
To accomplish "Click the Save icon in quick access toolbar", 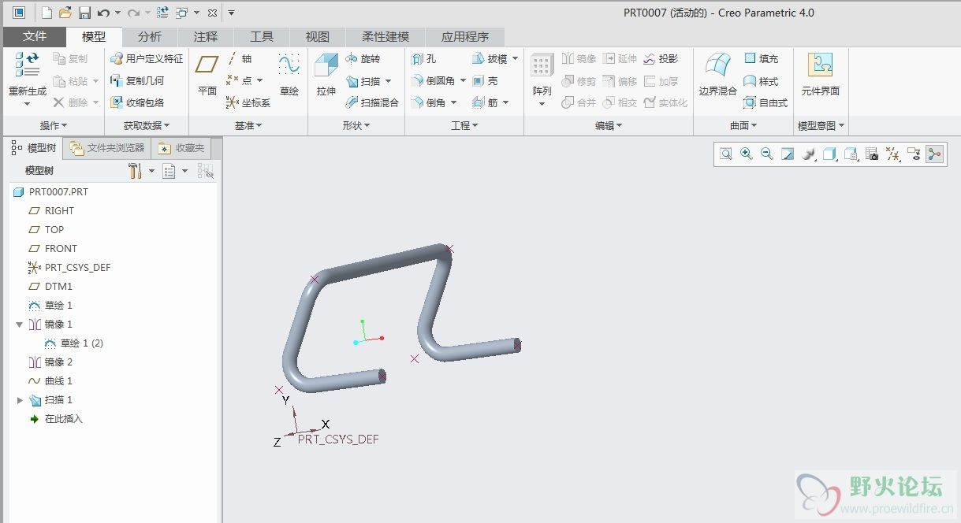I will [84, 13].
